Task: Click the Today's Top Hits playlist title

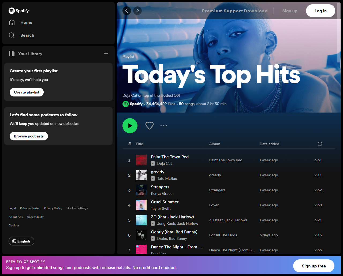Action: [x=211, y=75]
